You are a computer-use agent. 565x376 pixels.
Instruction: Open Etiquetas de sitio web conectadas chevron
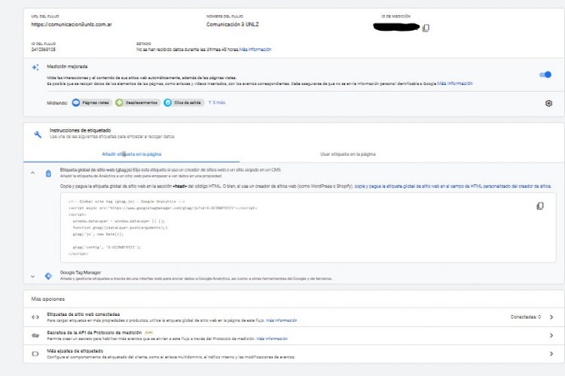(x=551, y=317)
